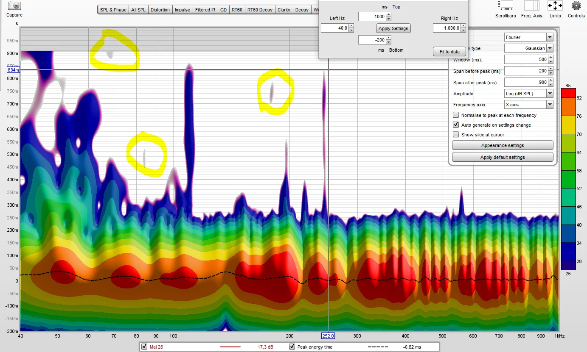Click the Mai 28 red line sample
Screen dimensions: 587x352
pos(230,347)
